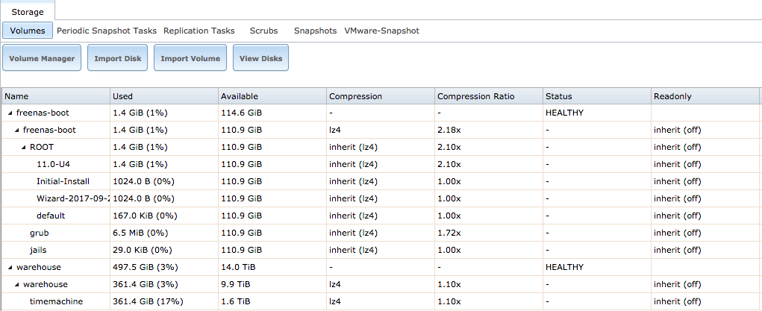Collapse the ROOT dataset tree node
The width and height of the screenshot is (762, 311).
(x=23, y=148)
